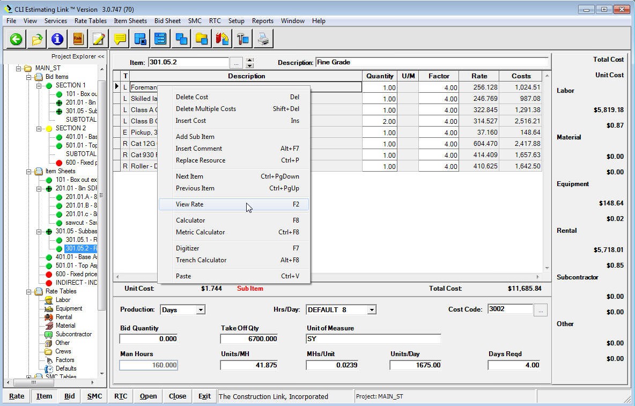Click the Days Reqd input field
635x406 pixels.
(x=514, y=365)
